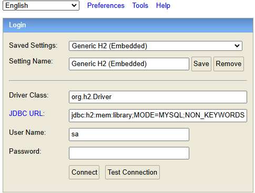Click the Remove button

tap(229, 64)
